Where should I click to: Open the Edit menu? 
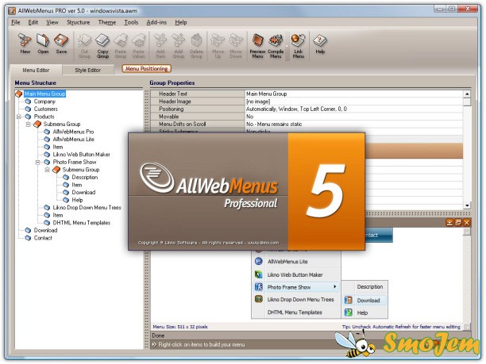coord(33,22)
